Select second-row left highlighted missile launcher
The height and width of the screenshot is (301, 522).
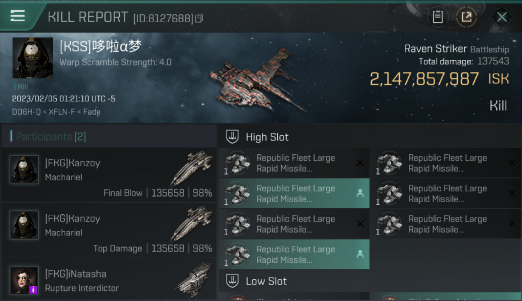pos(294,193)
